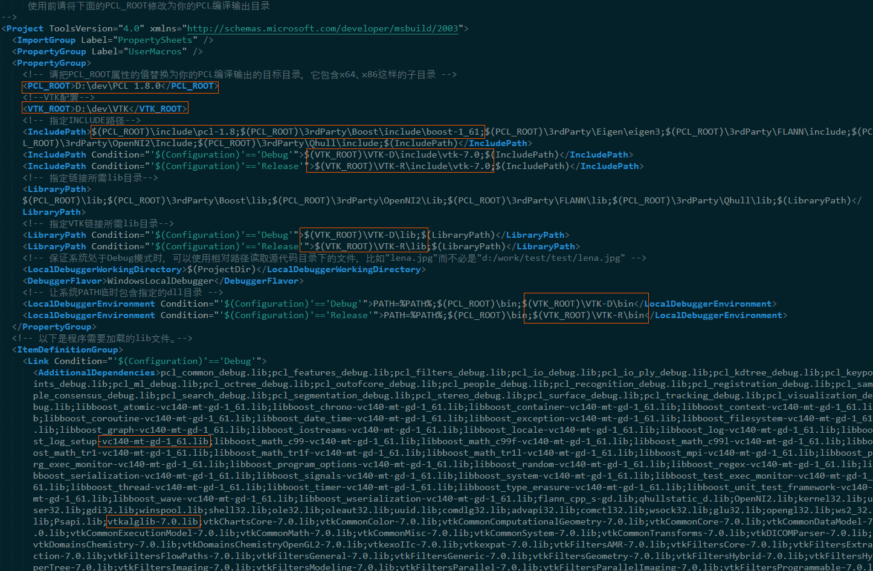Click the opening DebuggerFlavor tag

[x=65, y=281]
